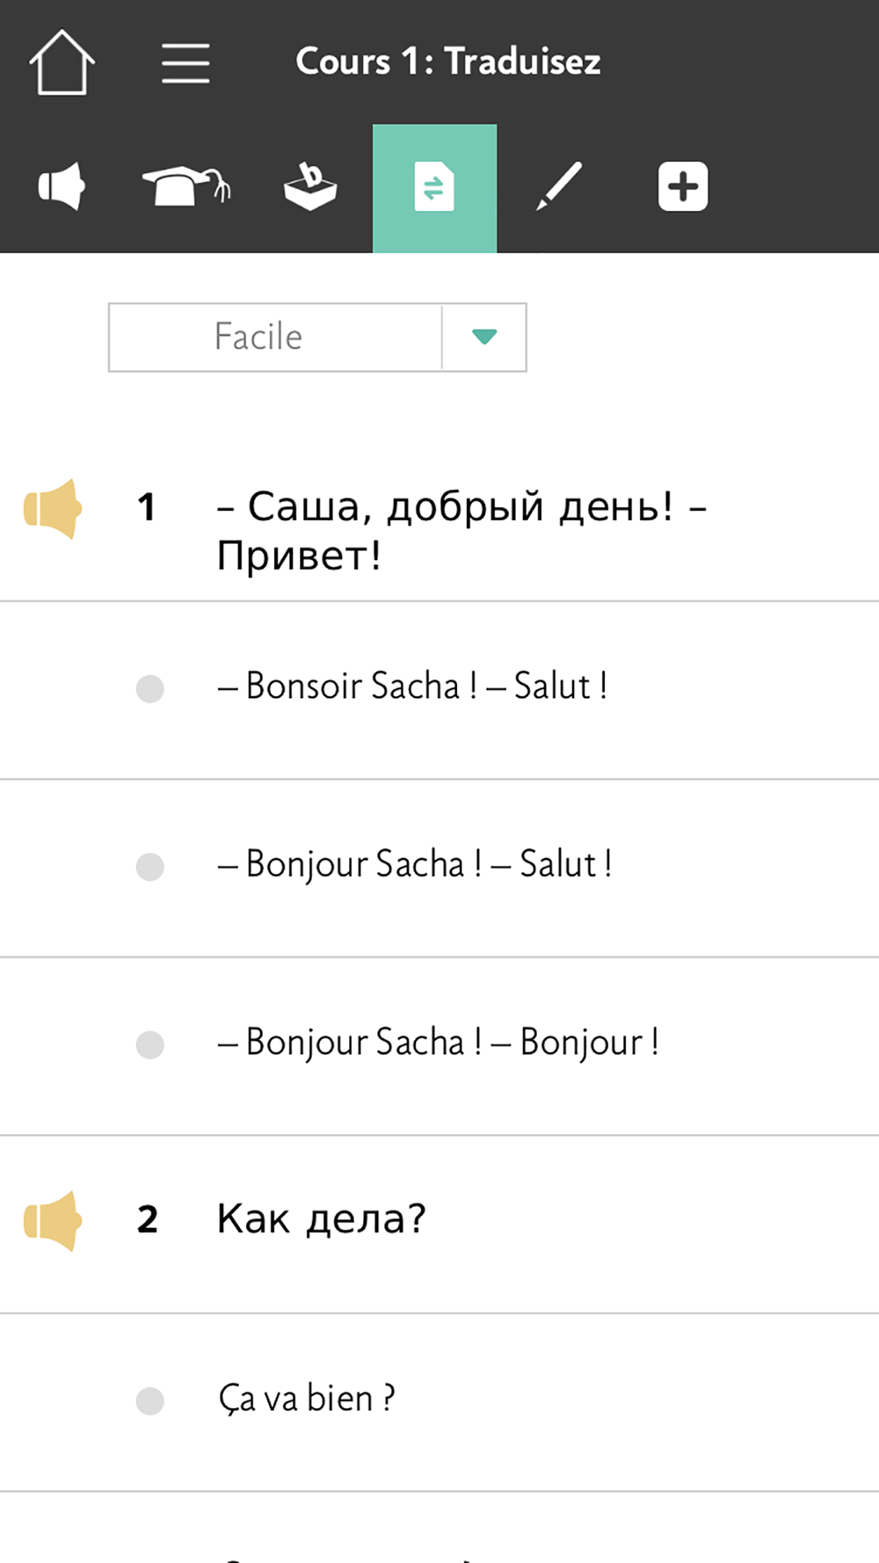The width and height of the screenshot is (879, 1563).
Task: Open the graduation cap lesson tab
Action: [x=186, y=186]
